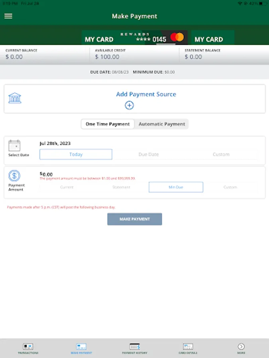Tap the Available Credit $100.00 value
Viewport: 269px width, 358px height.
[107, 57]
